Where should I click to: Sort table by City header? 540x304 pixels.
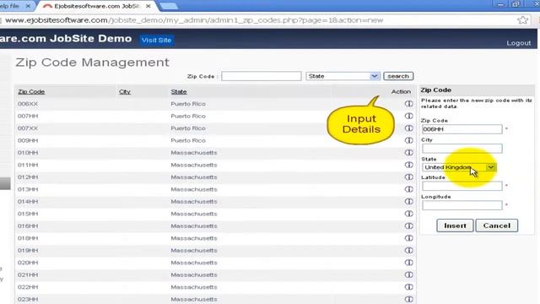point(125,92)
